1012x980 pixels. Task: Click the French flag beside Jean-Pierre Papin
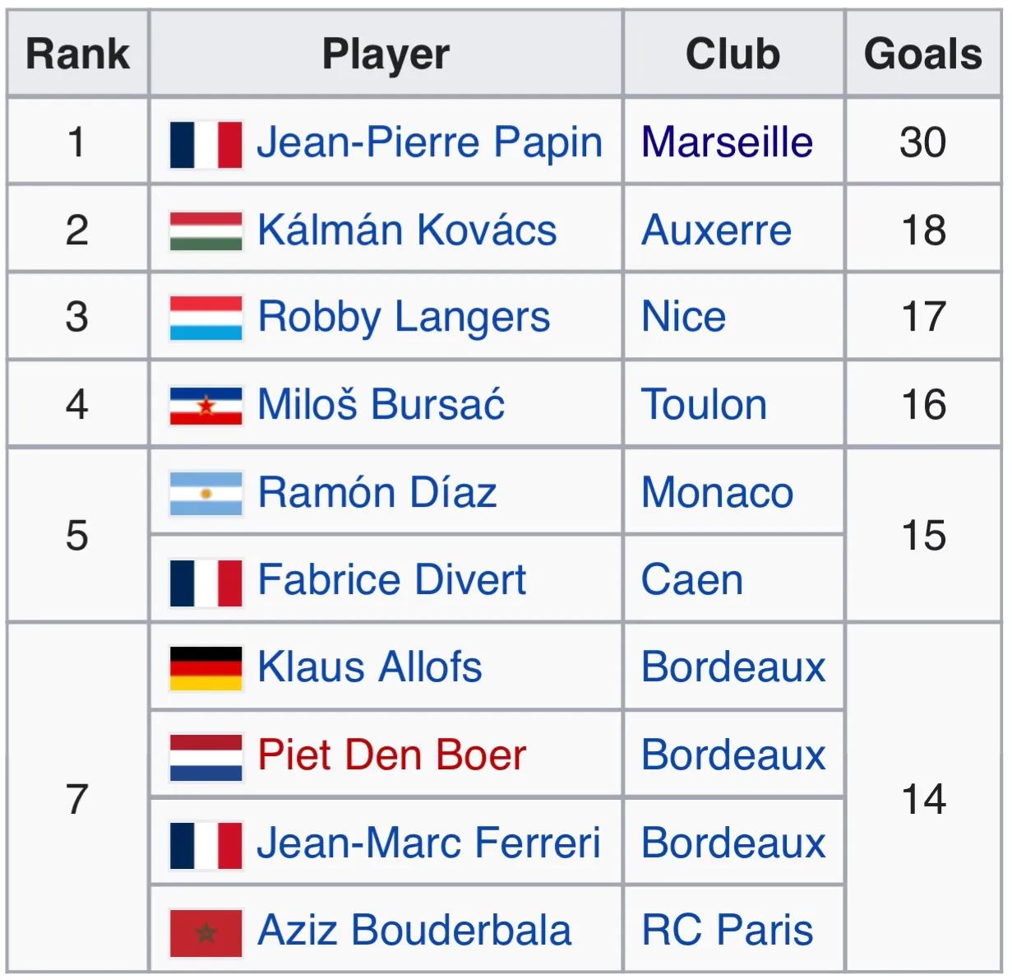[x=206, y=144]
